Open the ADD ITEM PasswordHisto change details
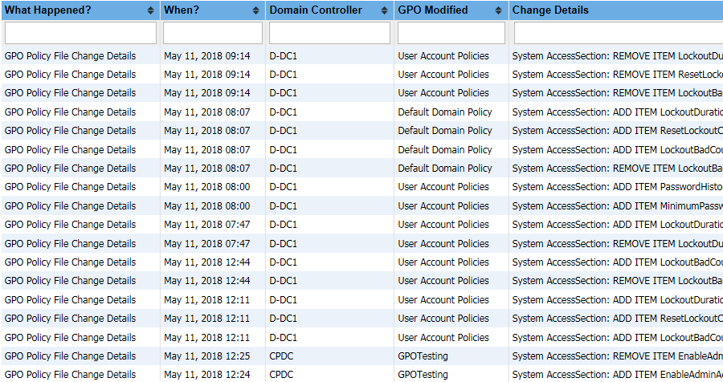The image size is (723, 382). 618,187
